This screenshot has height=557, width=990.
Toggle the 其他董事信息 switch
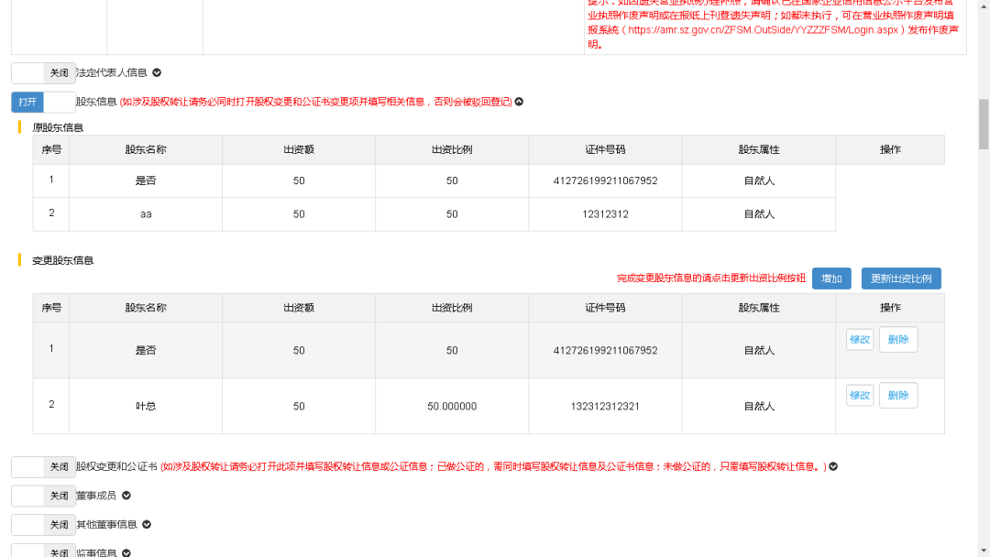(x=44, y=525)
